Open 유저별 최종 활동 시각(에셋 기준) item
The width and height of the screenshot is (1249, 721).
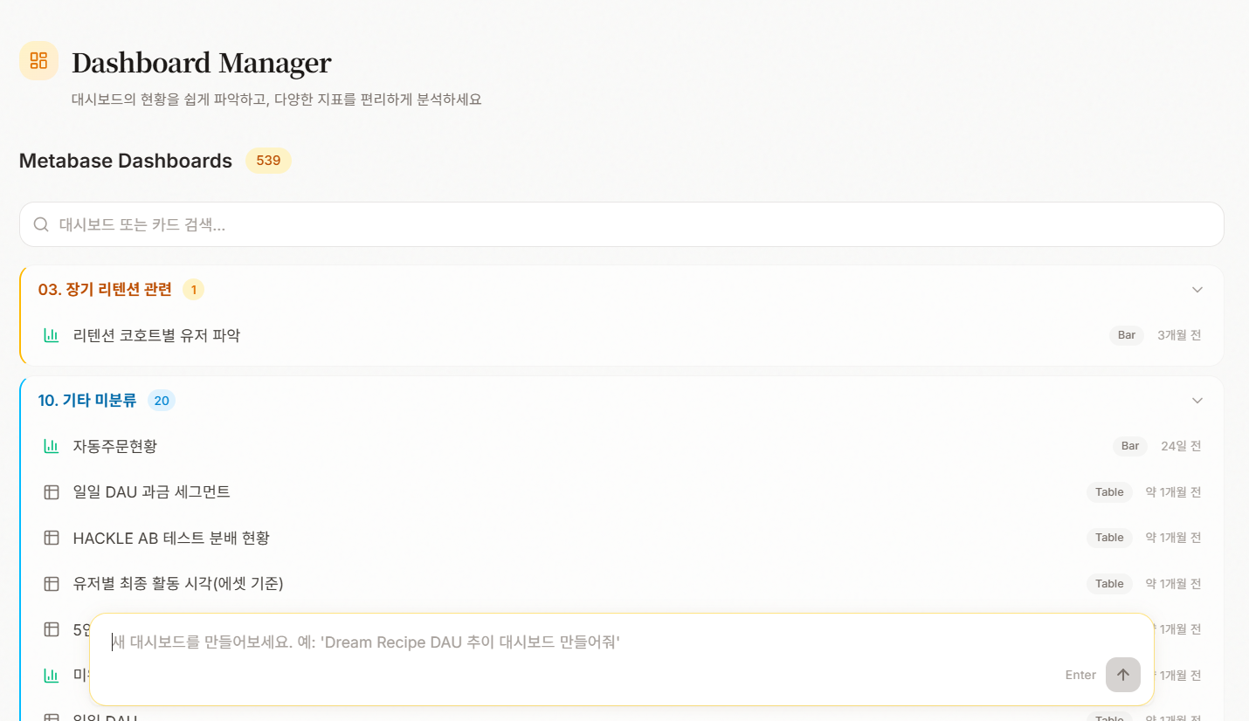point(622,583)
